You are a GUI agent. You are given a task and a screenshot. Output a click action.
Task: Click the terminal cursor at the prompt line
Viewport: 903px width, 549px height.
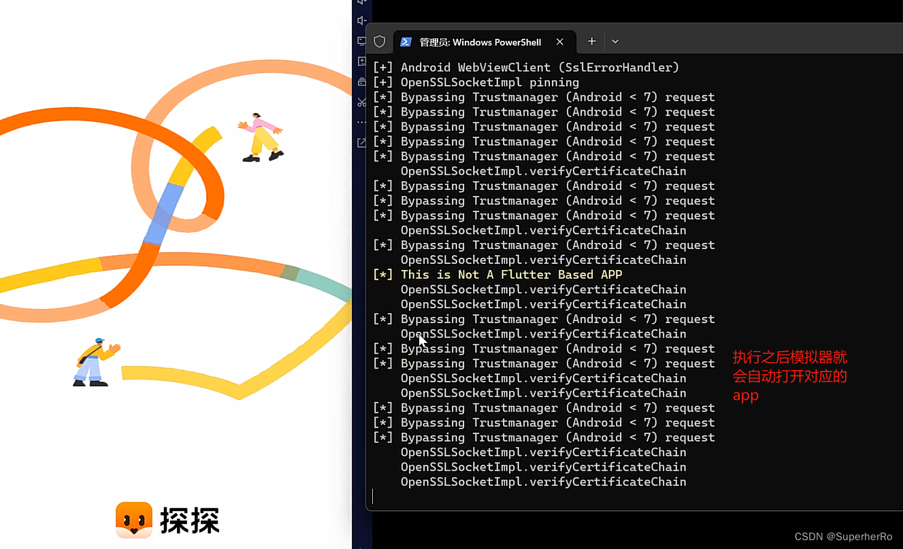pos(373,497)
